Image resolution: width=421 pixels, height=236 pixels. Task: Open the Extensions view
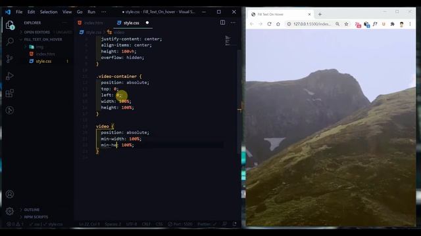coord(10,93)
